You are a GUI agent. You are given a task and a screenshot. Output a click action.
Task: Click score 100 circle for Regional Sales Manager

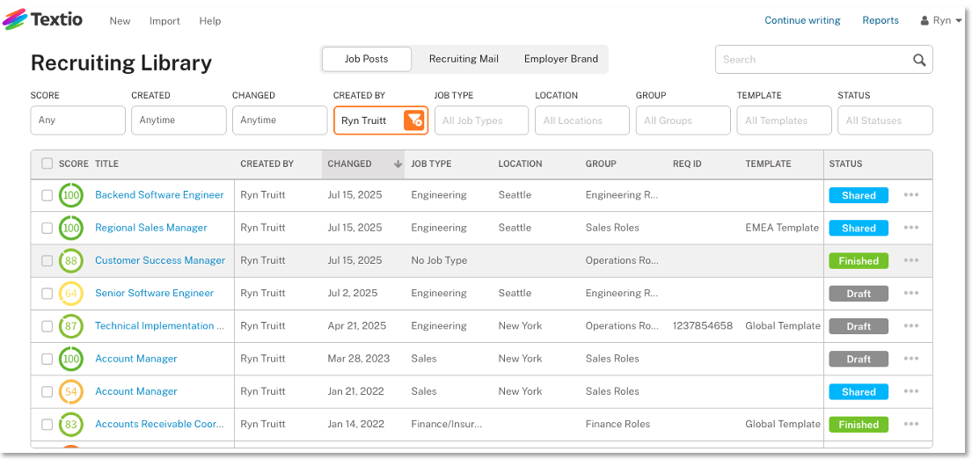71,228
